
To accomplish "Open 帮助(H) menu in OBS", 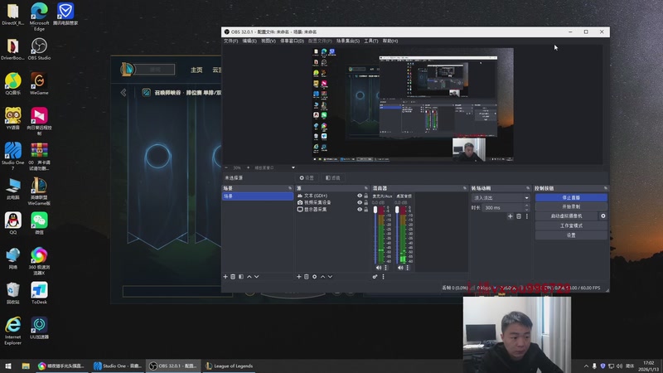I will click(390, 41).
